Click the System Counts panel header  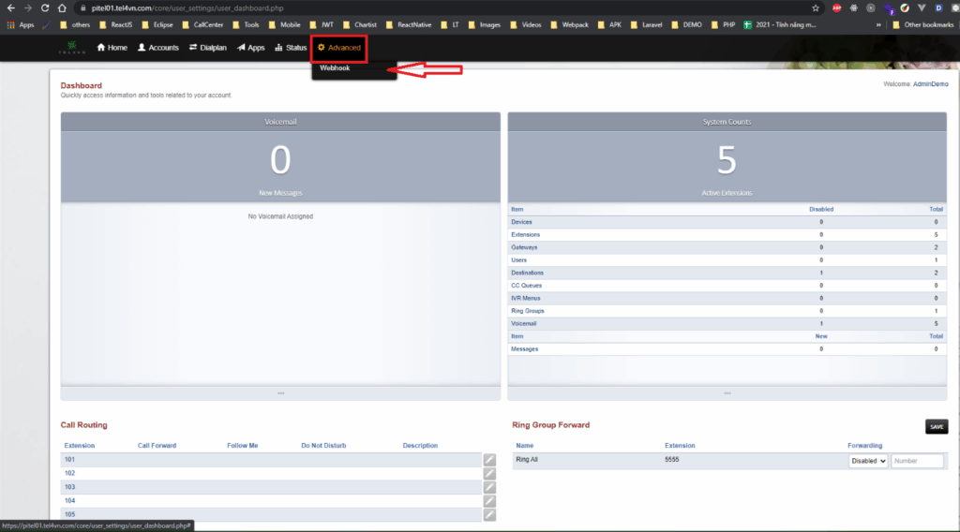pos(727,122)
